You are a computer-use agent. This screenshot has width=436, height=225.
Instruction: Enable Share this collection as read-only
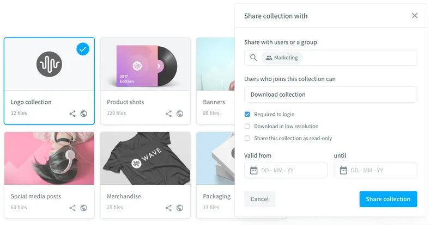pos(247,138)
